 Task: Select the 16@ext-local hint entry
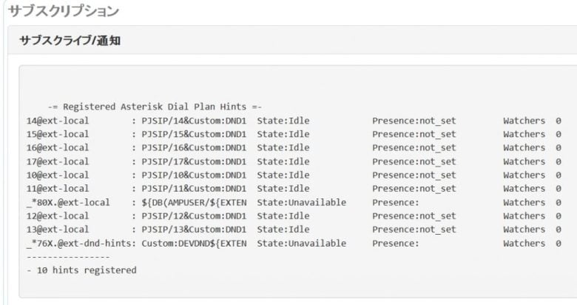58,148
